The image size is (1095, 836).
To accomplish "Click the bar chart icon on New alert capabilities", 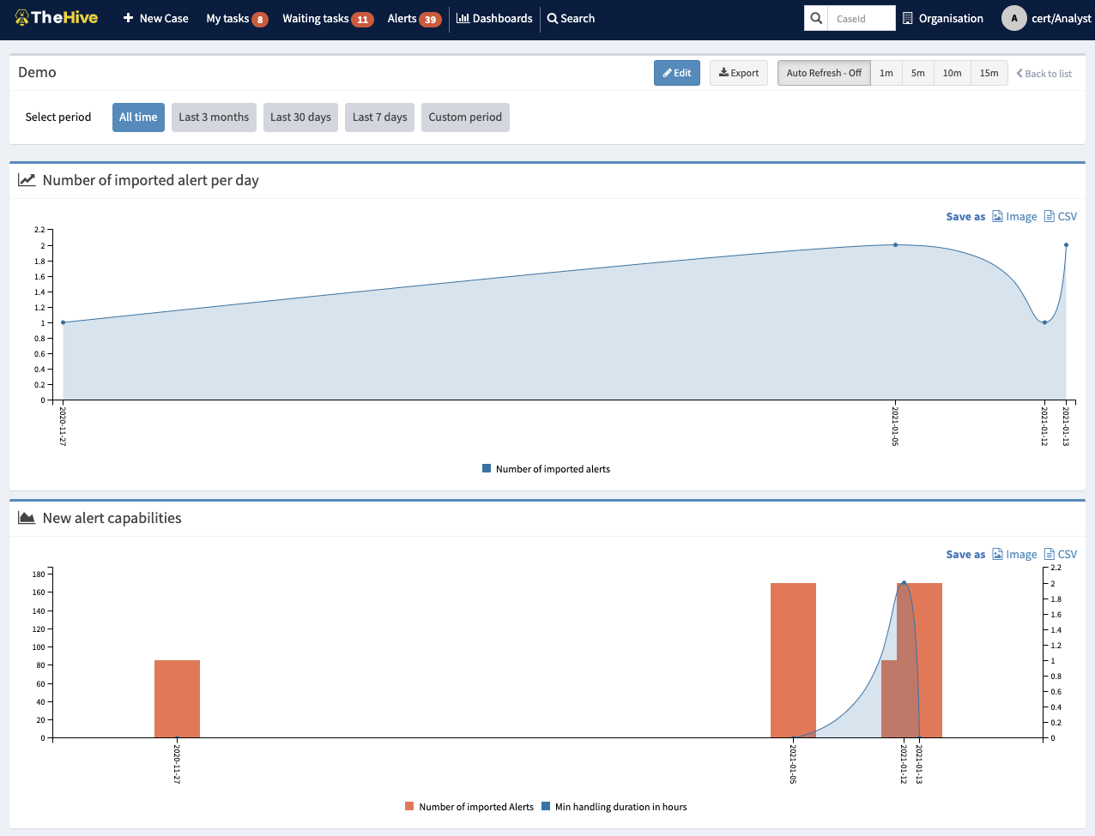I will (x=27, y=517).
